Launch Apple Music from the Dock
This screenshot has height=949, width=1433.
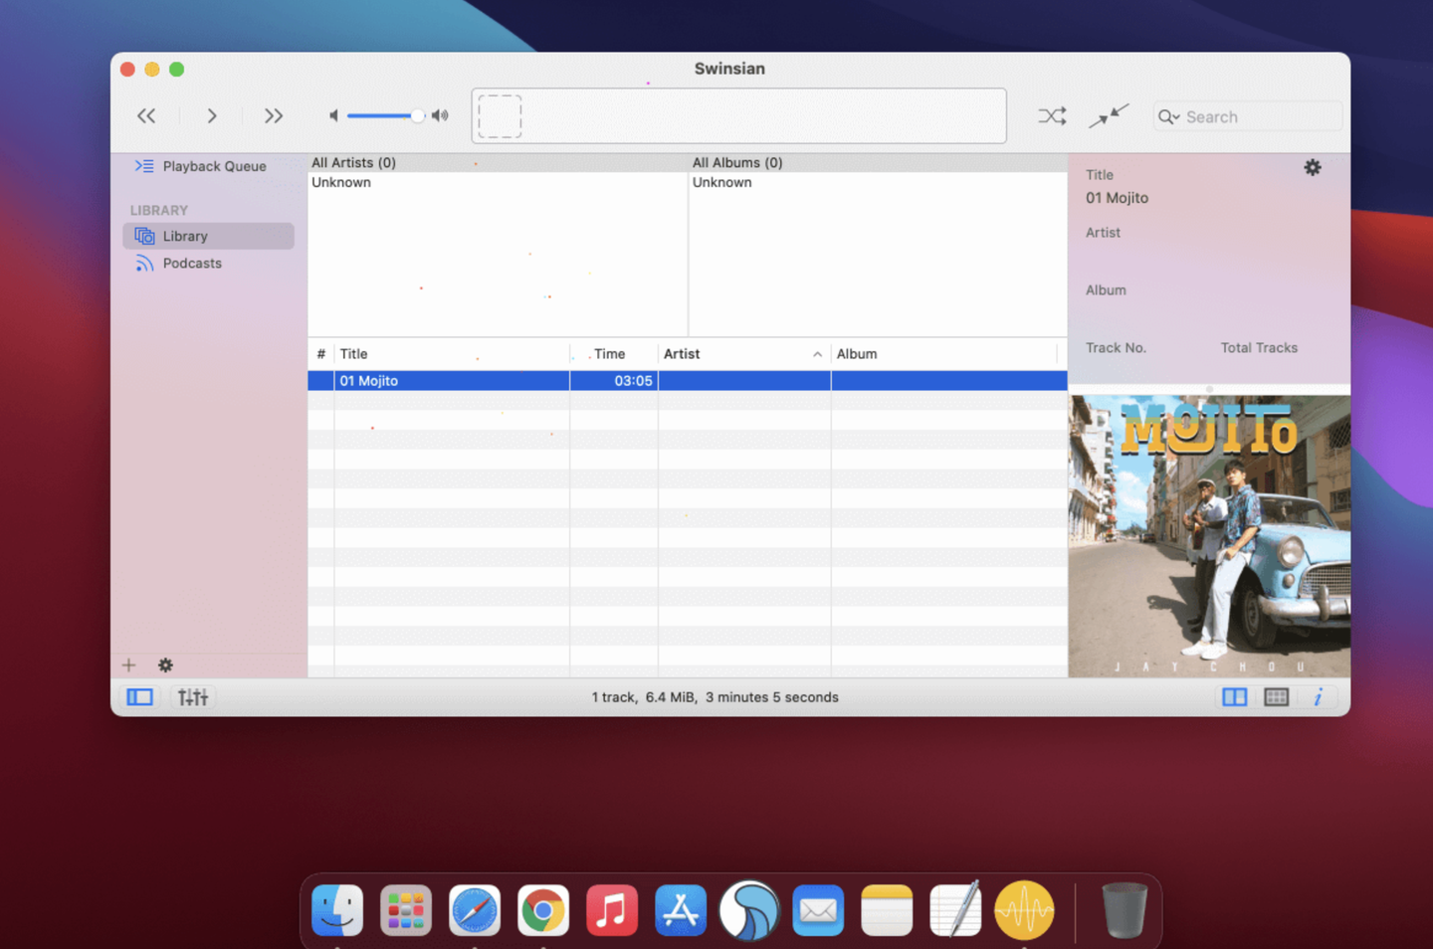612,909
